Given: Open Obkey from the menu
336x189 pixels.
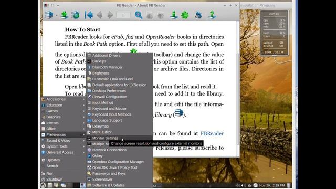Looking at the screenshot, I should tap(120, 156).
